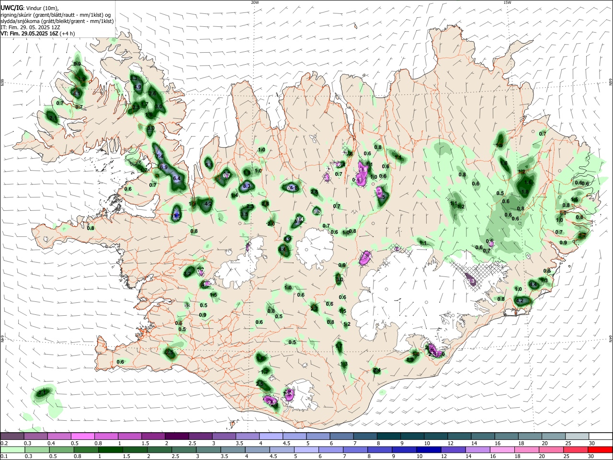Click the 8.3 precipitation value on the map
This screenshot has width=613, height=460.
click(x=247, y=186)
